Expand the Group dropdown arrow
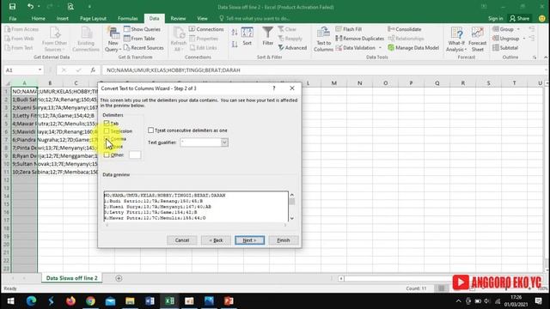The width and height of the screenshot is (550, 309). (x=518, y=29)
